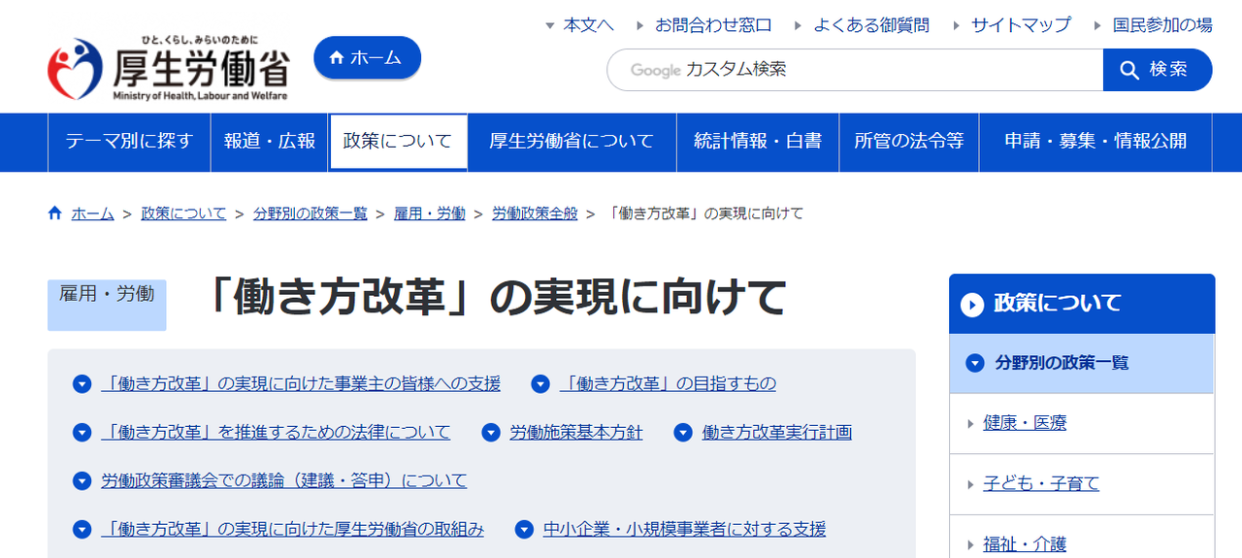Image resolution: width=1242 pixels, height=558 pixels.
Task: Click the house icon in the ホーム button
Action: click(337, 57)
